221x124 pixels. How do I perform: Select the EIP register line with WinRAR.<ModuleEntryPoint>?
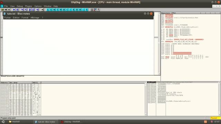point(180,27)
